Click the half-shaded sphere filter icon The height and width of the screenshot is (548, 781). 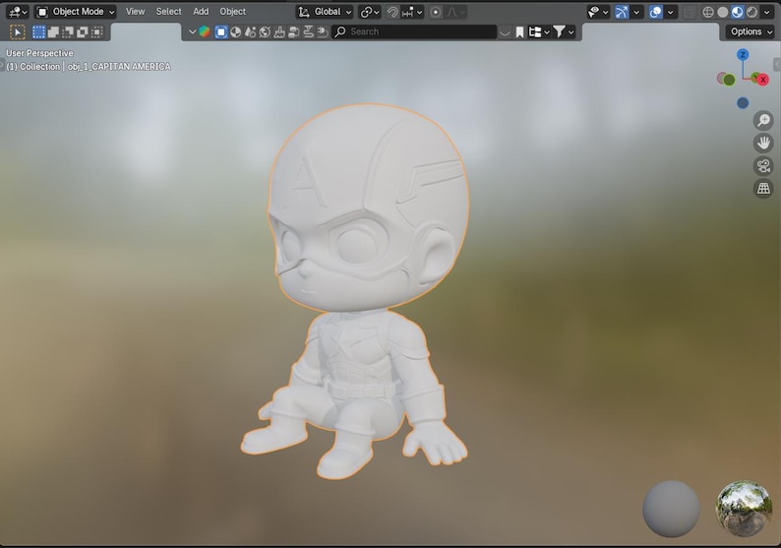coord(236,31)
